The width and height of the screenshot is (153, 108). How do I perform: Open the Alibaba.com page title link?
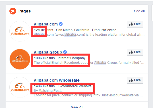point(46,24)
